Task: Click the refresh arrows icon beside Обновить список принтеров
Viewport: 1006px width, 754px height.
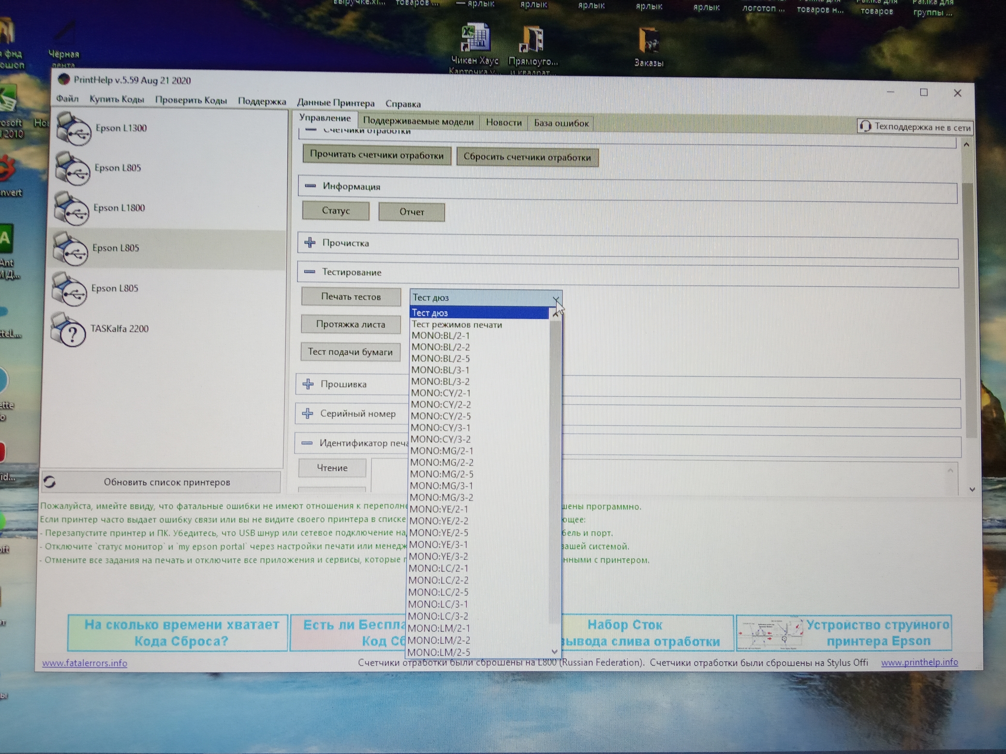Action: point(50,482)
